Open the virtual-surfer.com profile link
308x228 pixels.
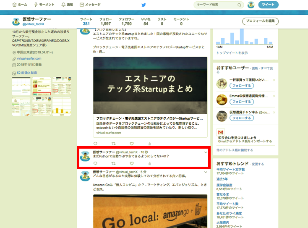29,58
